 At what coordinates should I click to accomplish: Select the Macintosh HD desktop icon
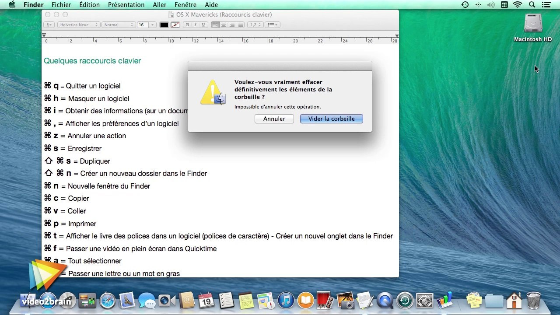point(533,28)
